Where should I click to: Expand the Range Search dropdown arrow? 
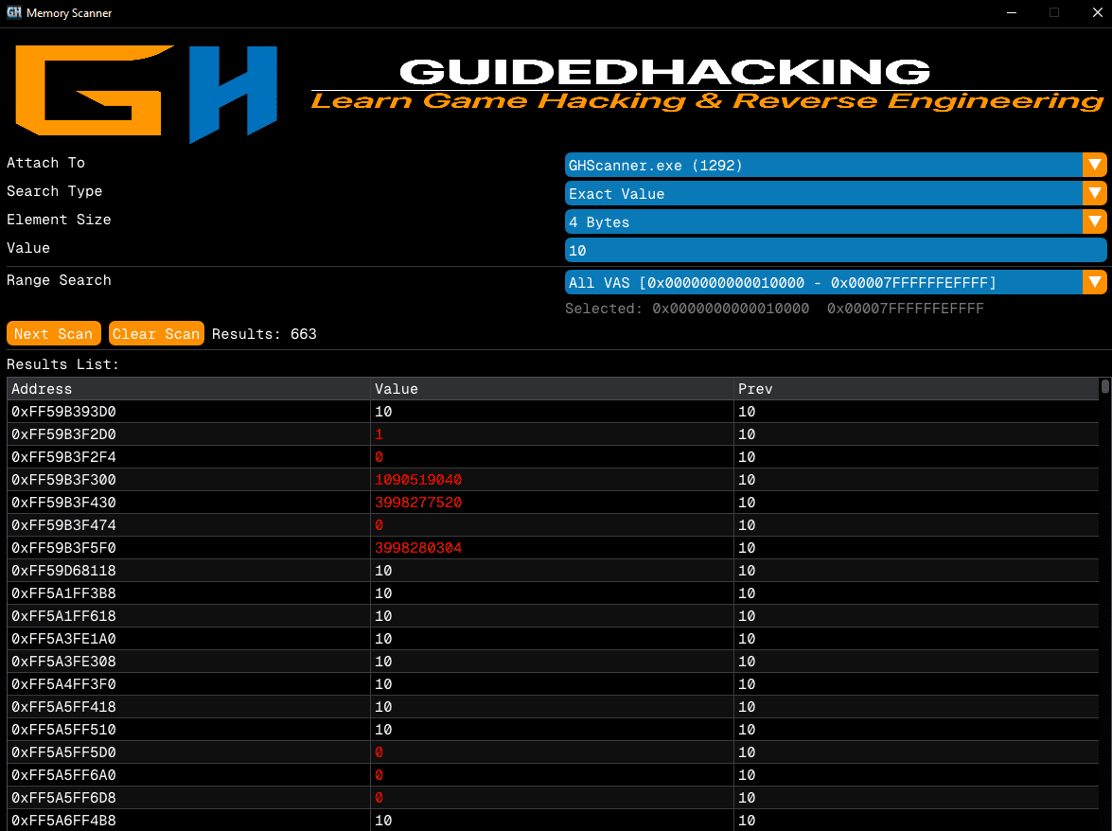tap(1094, 282)
